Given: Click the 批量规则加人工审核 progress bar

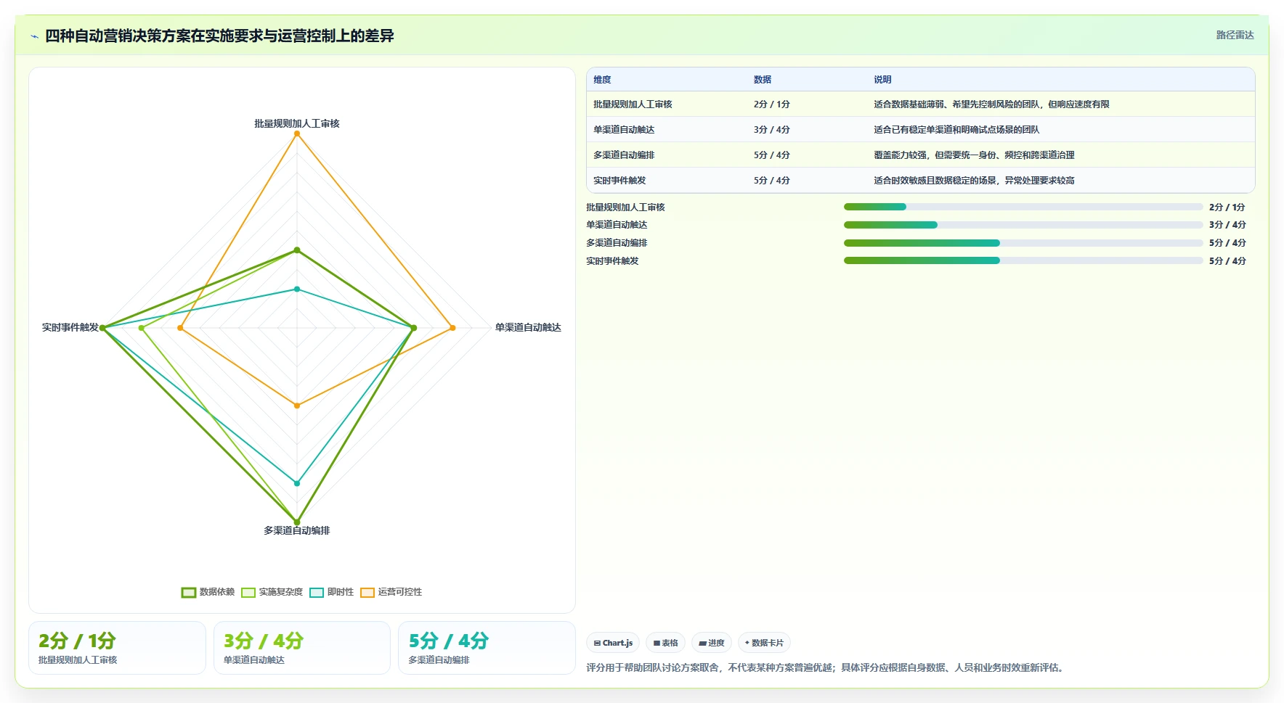Looking at the screenshot, I should point(1023,207).
